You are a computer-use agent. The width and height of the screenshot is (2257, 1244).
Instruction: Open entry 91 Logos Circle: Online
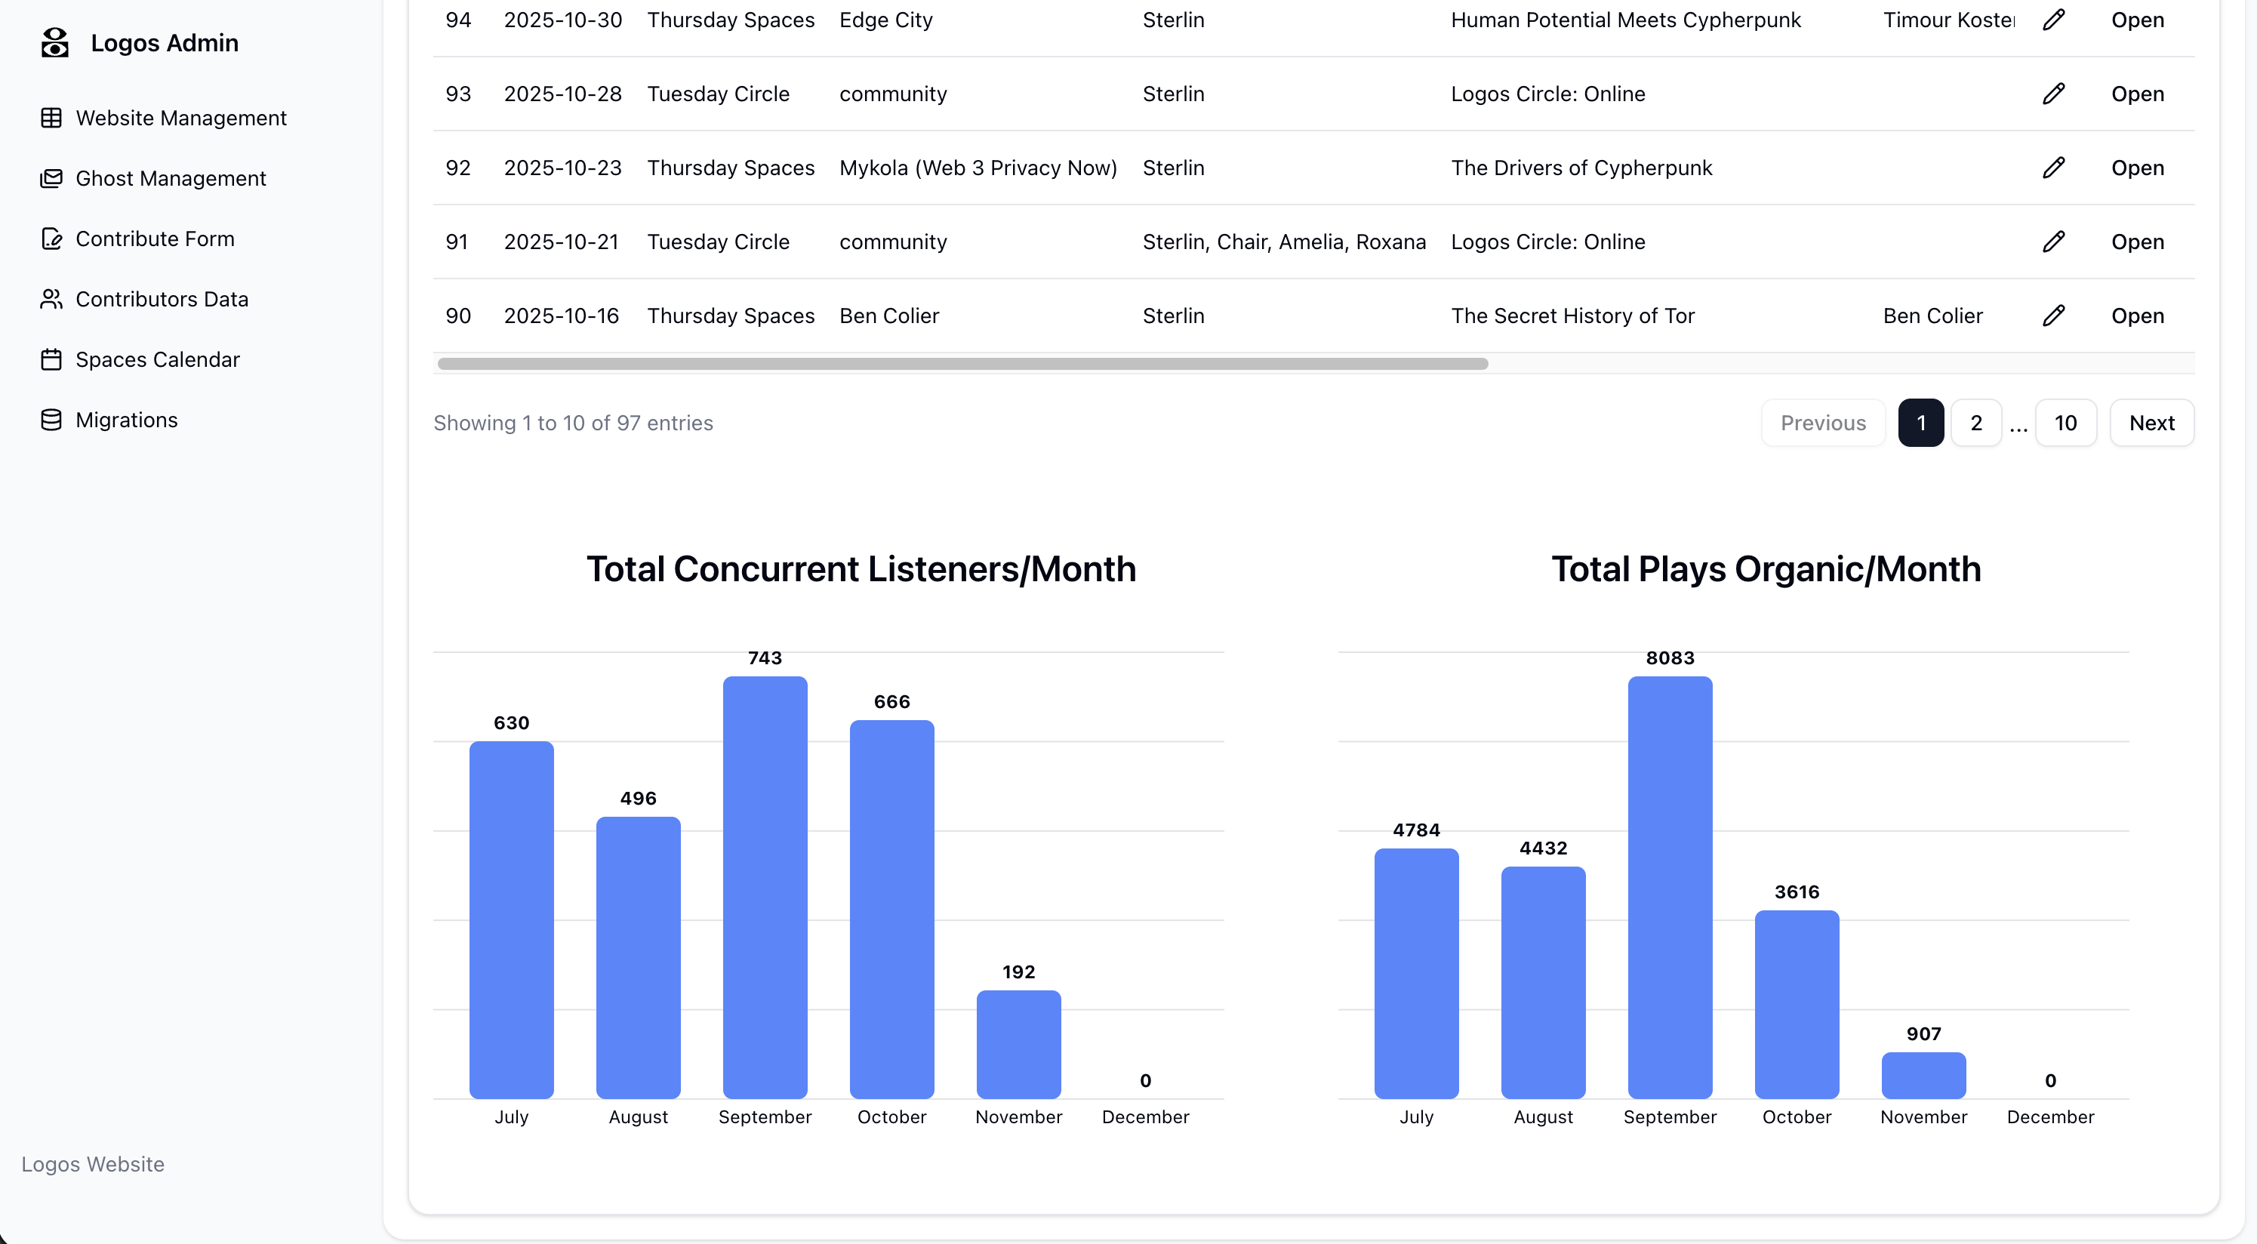click(x=2136, y=242)
